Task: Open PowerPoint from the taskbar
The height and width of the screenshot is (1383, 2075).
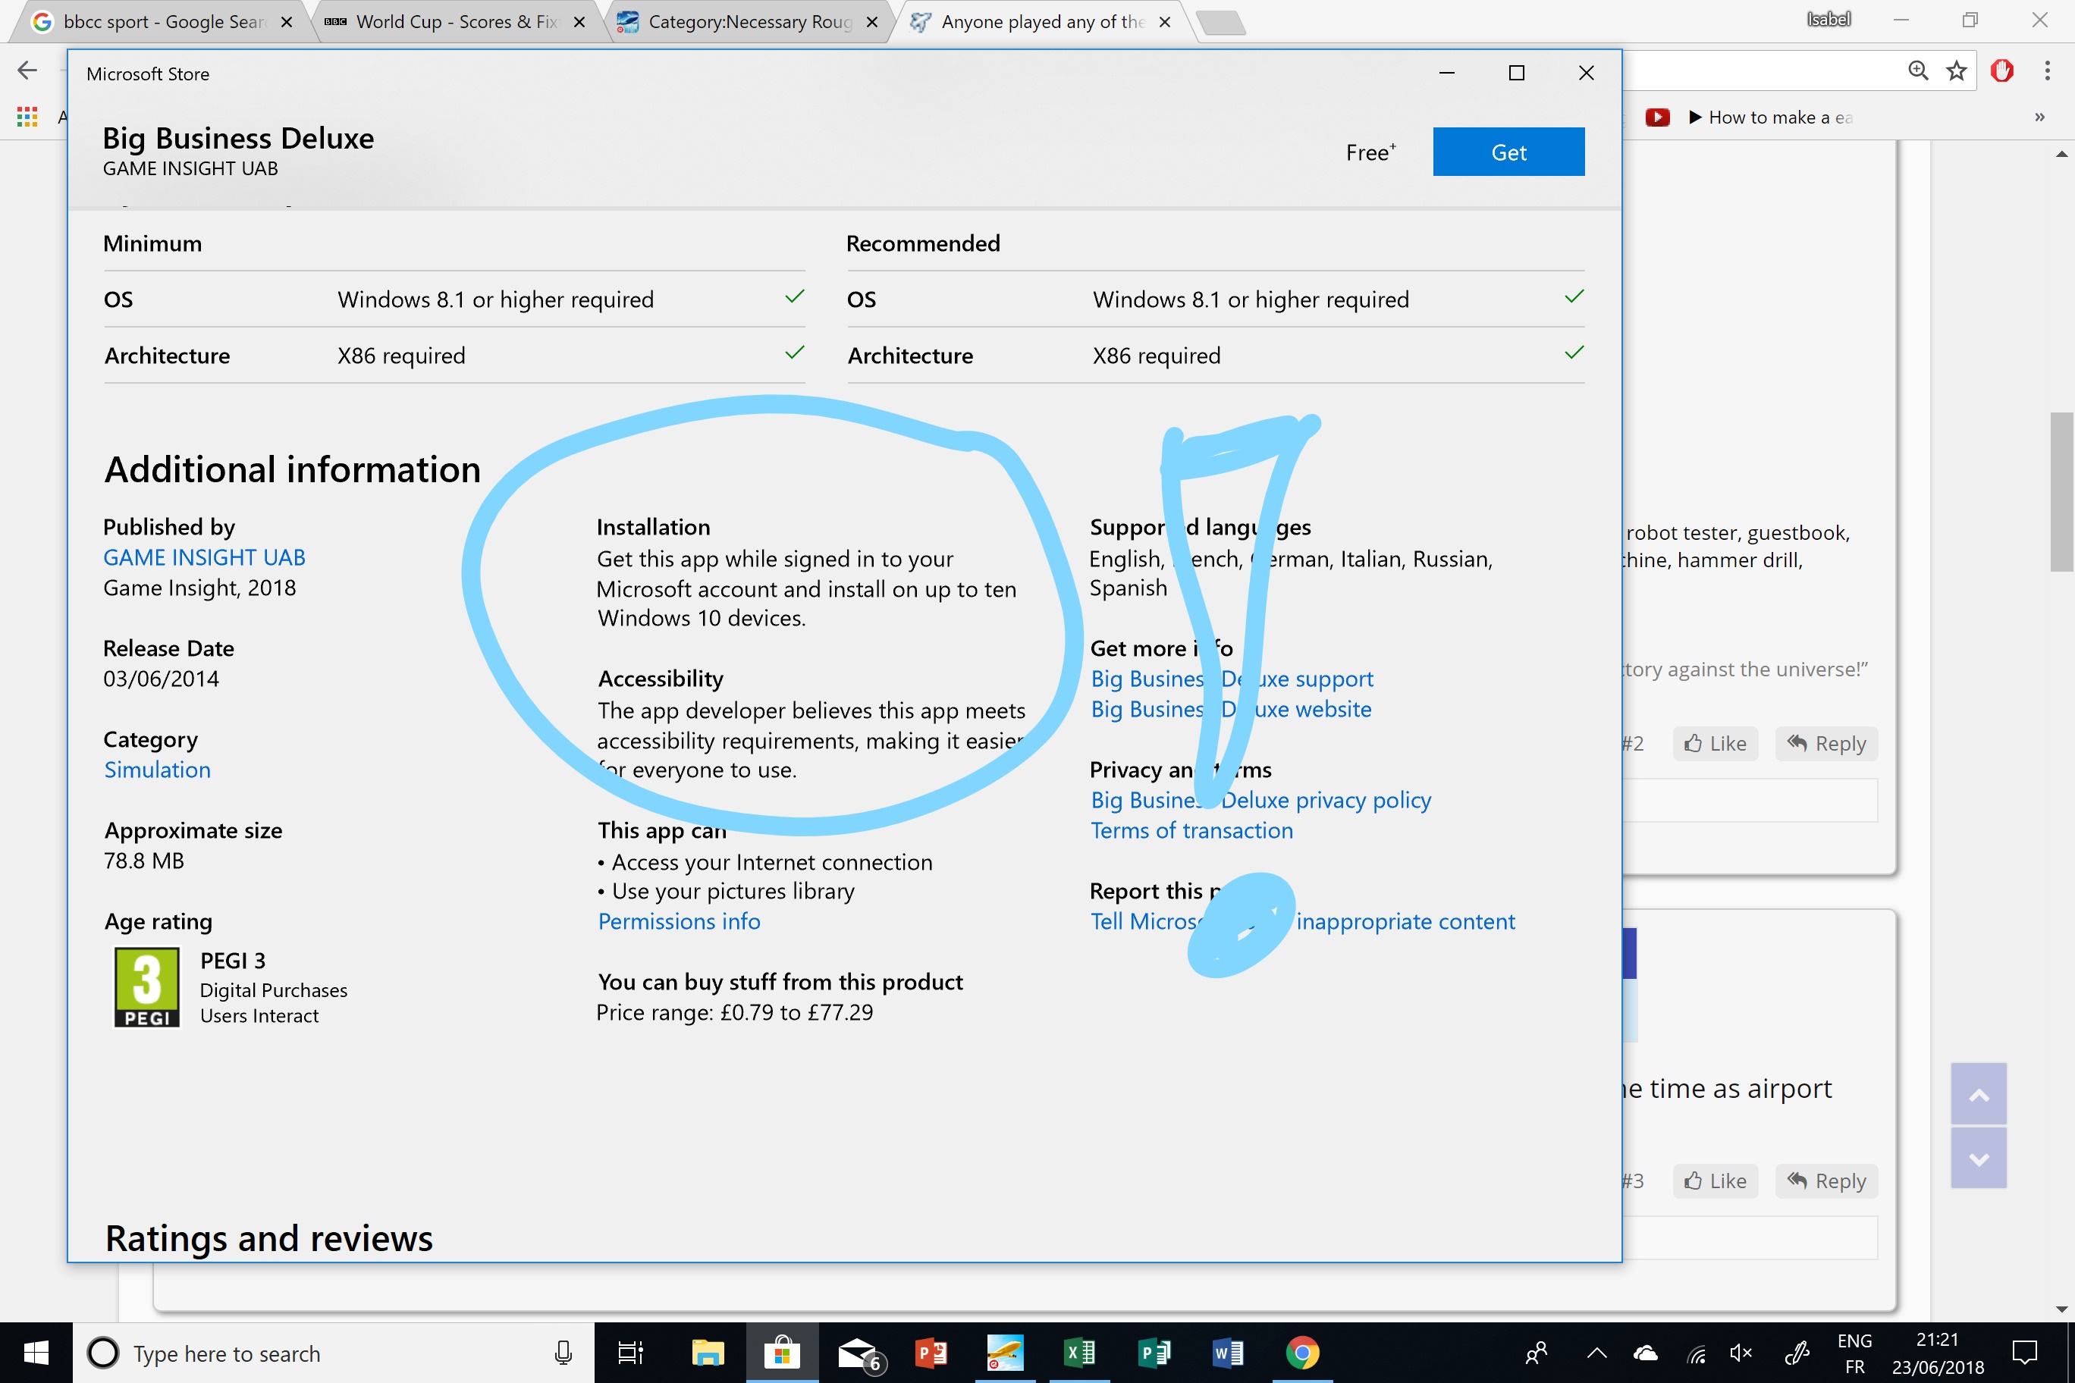Action: click(931, 1353)
